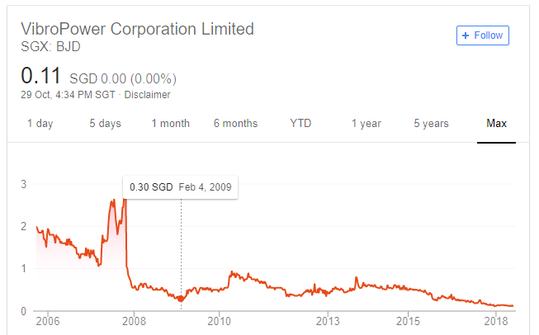The width and height of the screenshot is (539, 335).
Task: Click the VibroPower Corporation Limited title
Action: click(137, 29)
